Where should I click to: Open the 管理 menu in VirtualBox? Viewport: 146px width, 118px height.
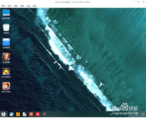pos(3,6)
